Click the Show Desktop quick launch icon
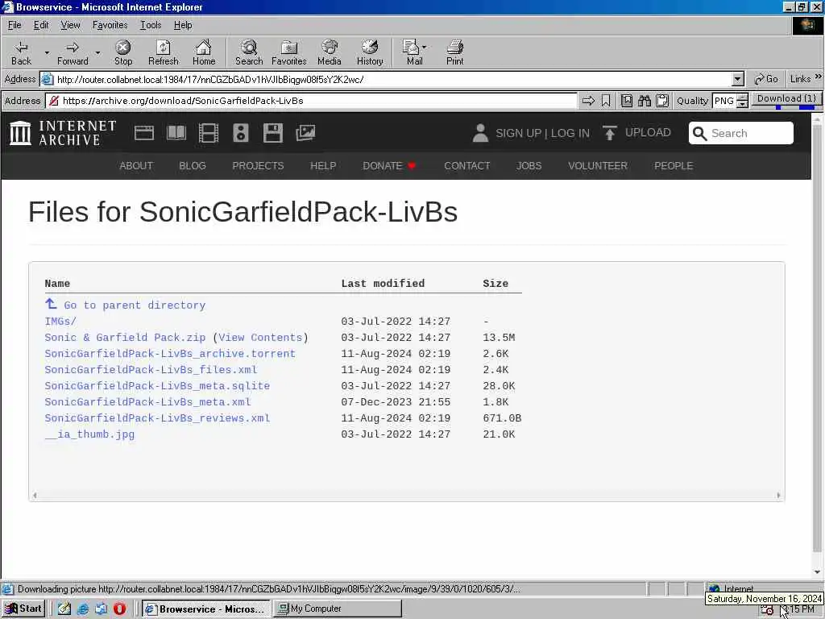Viewport: 825px width, 619px height. [x=64, y=609]
